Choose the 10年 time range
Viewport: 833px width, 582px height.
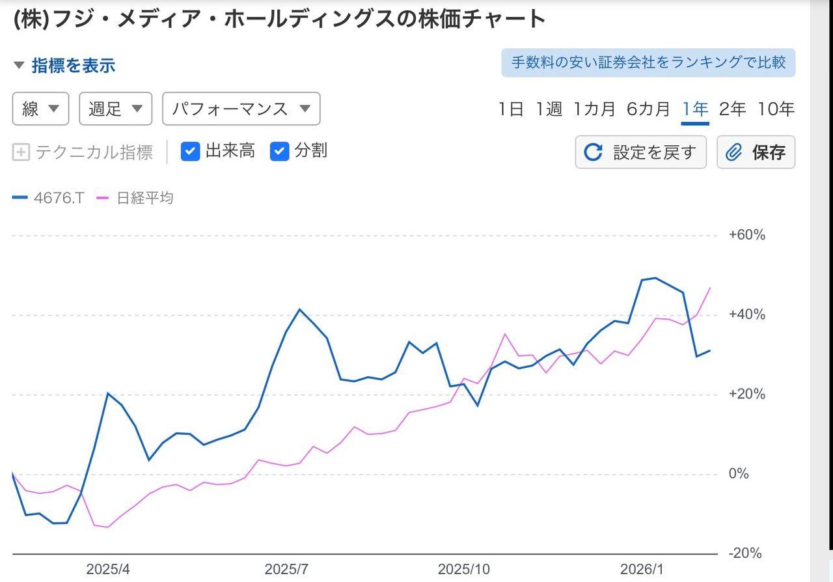point(776,109)
